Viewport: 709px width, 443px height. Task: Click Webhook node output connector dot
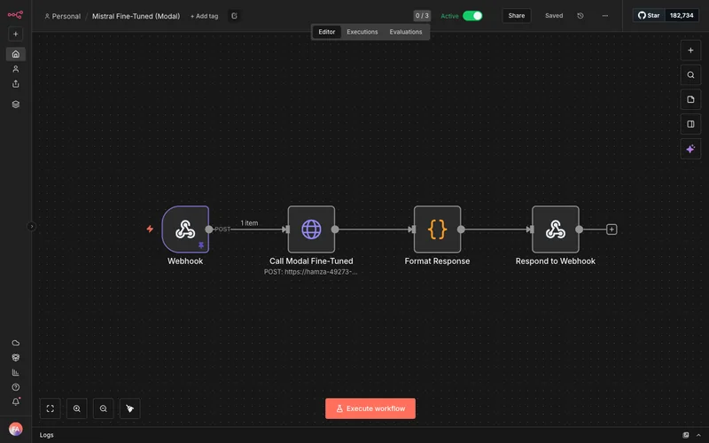[x=209, y=229]
